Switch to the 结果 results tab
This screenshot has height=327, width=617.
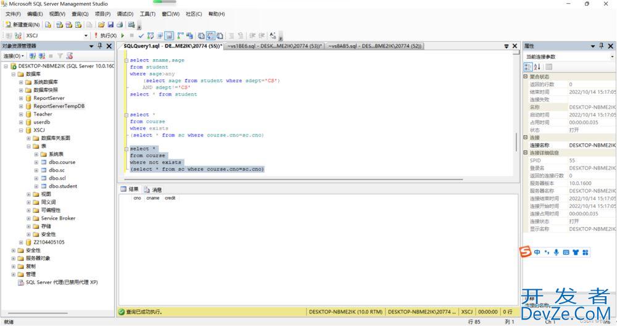pos(130,189)
